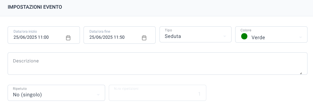Click the Colore field label

[246, 30]
